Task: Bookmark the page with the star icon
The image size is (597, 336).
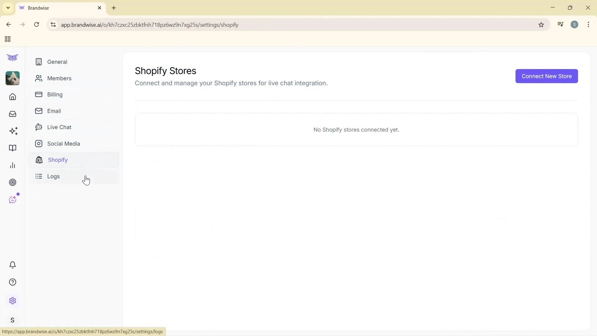Action: coord(541,25)
